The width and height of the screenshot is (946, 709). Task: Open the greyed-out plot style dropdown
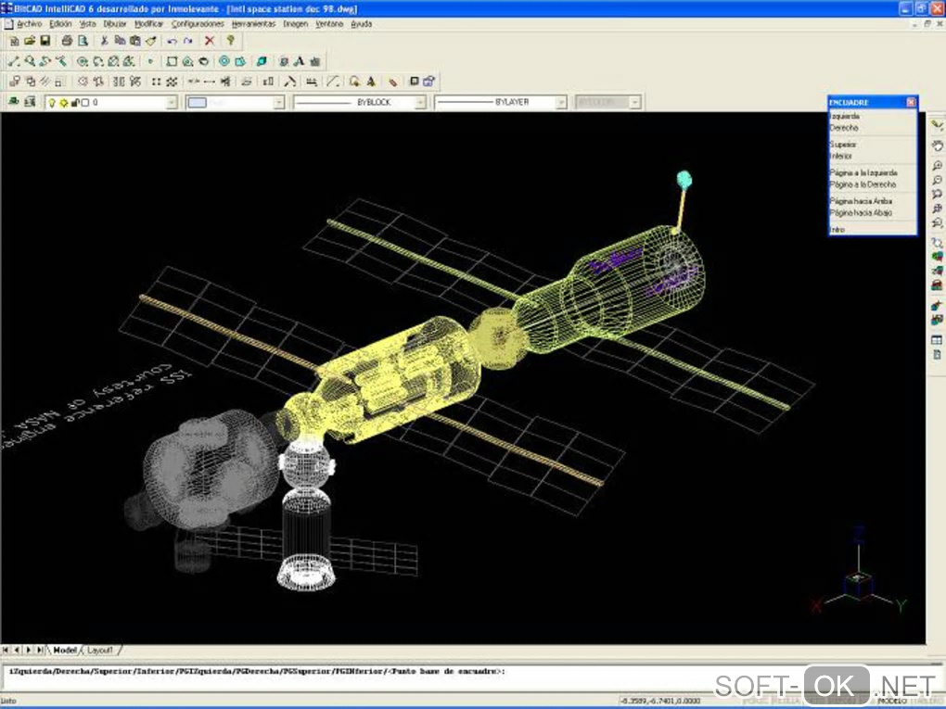634,103
